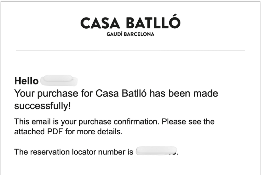
Task: Click "The reservation locator number is" text
Action: (74, 152)
